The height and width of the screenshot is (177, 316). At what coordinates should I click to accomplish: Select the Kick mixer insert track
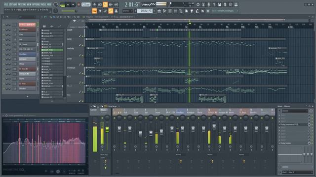tap(128, 112)
